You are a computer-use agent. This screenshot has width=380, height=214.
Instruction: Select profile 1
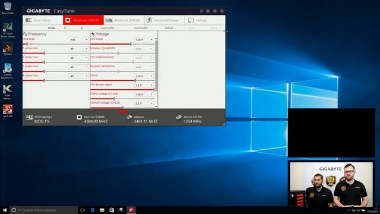(x=65, y=28)
